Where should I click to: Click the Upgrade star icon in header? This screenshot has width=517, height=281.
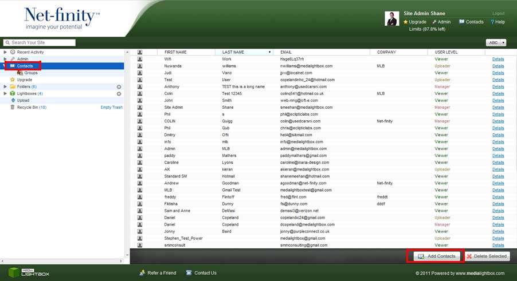point(406,22)
